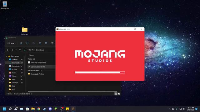Click the Explorer horizontal scrollbar
Screen dimensions: 200x112
tap(72, 91)
